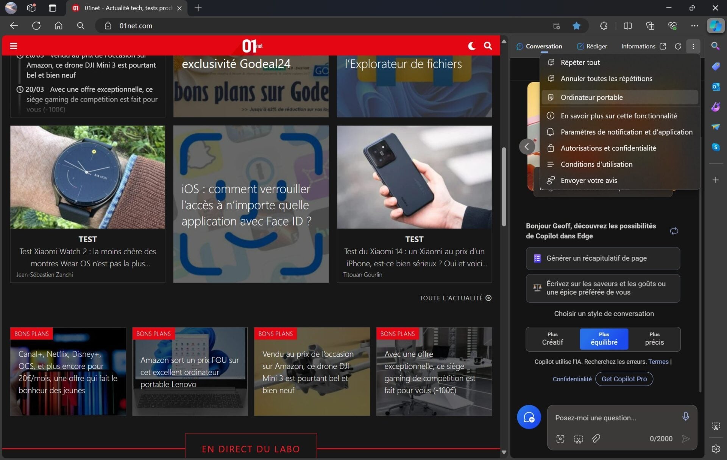Click the left carousel arrow in Copilot
This screenshot has height=460, width=727.
point(527,146)
